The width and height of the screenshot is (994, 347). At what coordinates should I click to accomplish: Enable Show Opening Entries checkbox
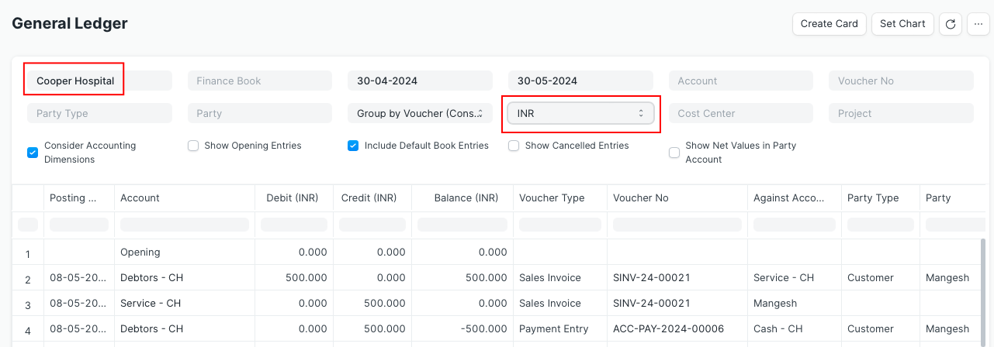(x=193, y=146)
